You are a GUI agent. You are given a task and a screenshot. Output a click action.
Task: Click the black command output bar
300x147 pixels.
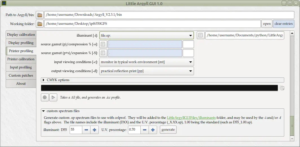coord(159,88)
